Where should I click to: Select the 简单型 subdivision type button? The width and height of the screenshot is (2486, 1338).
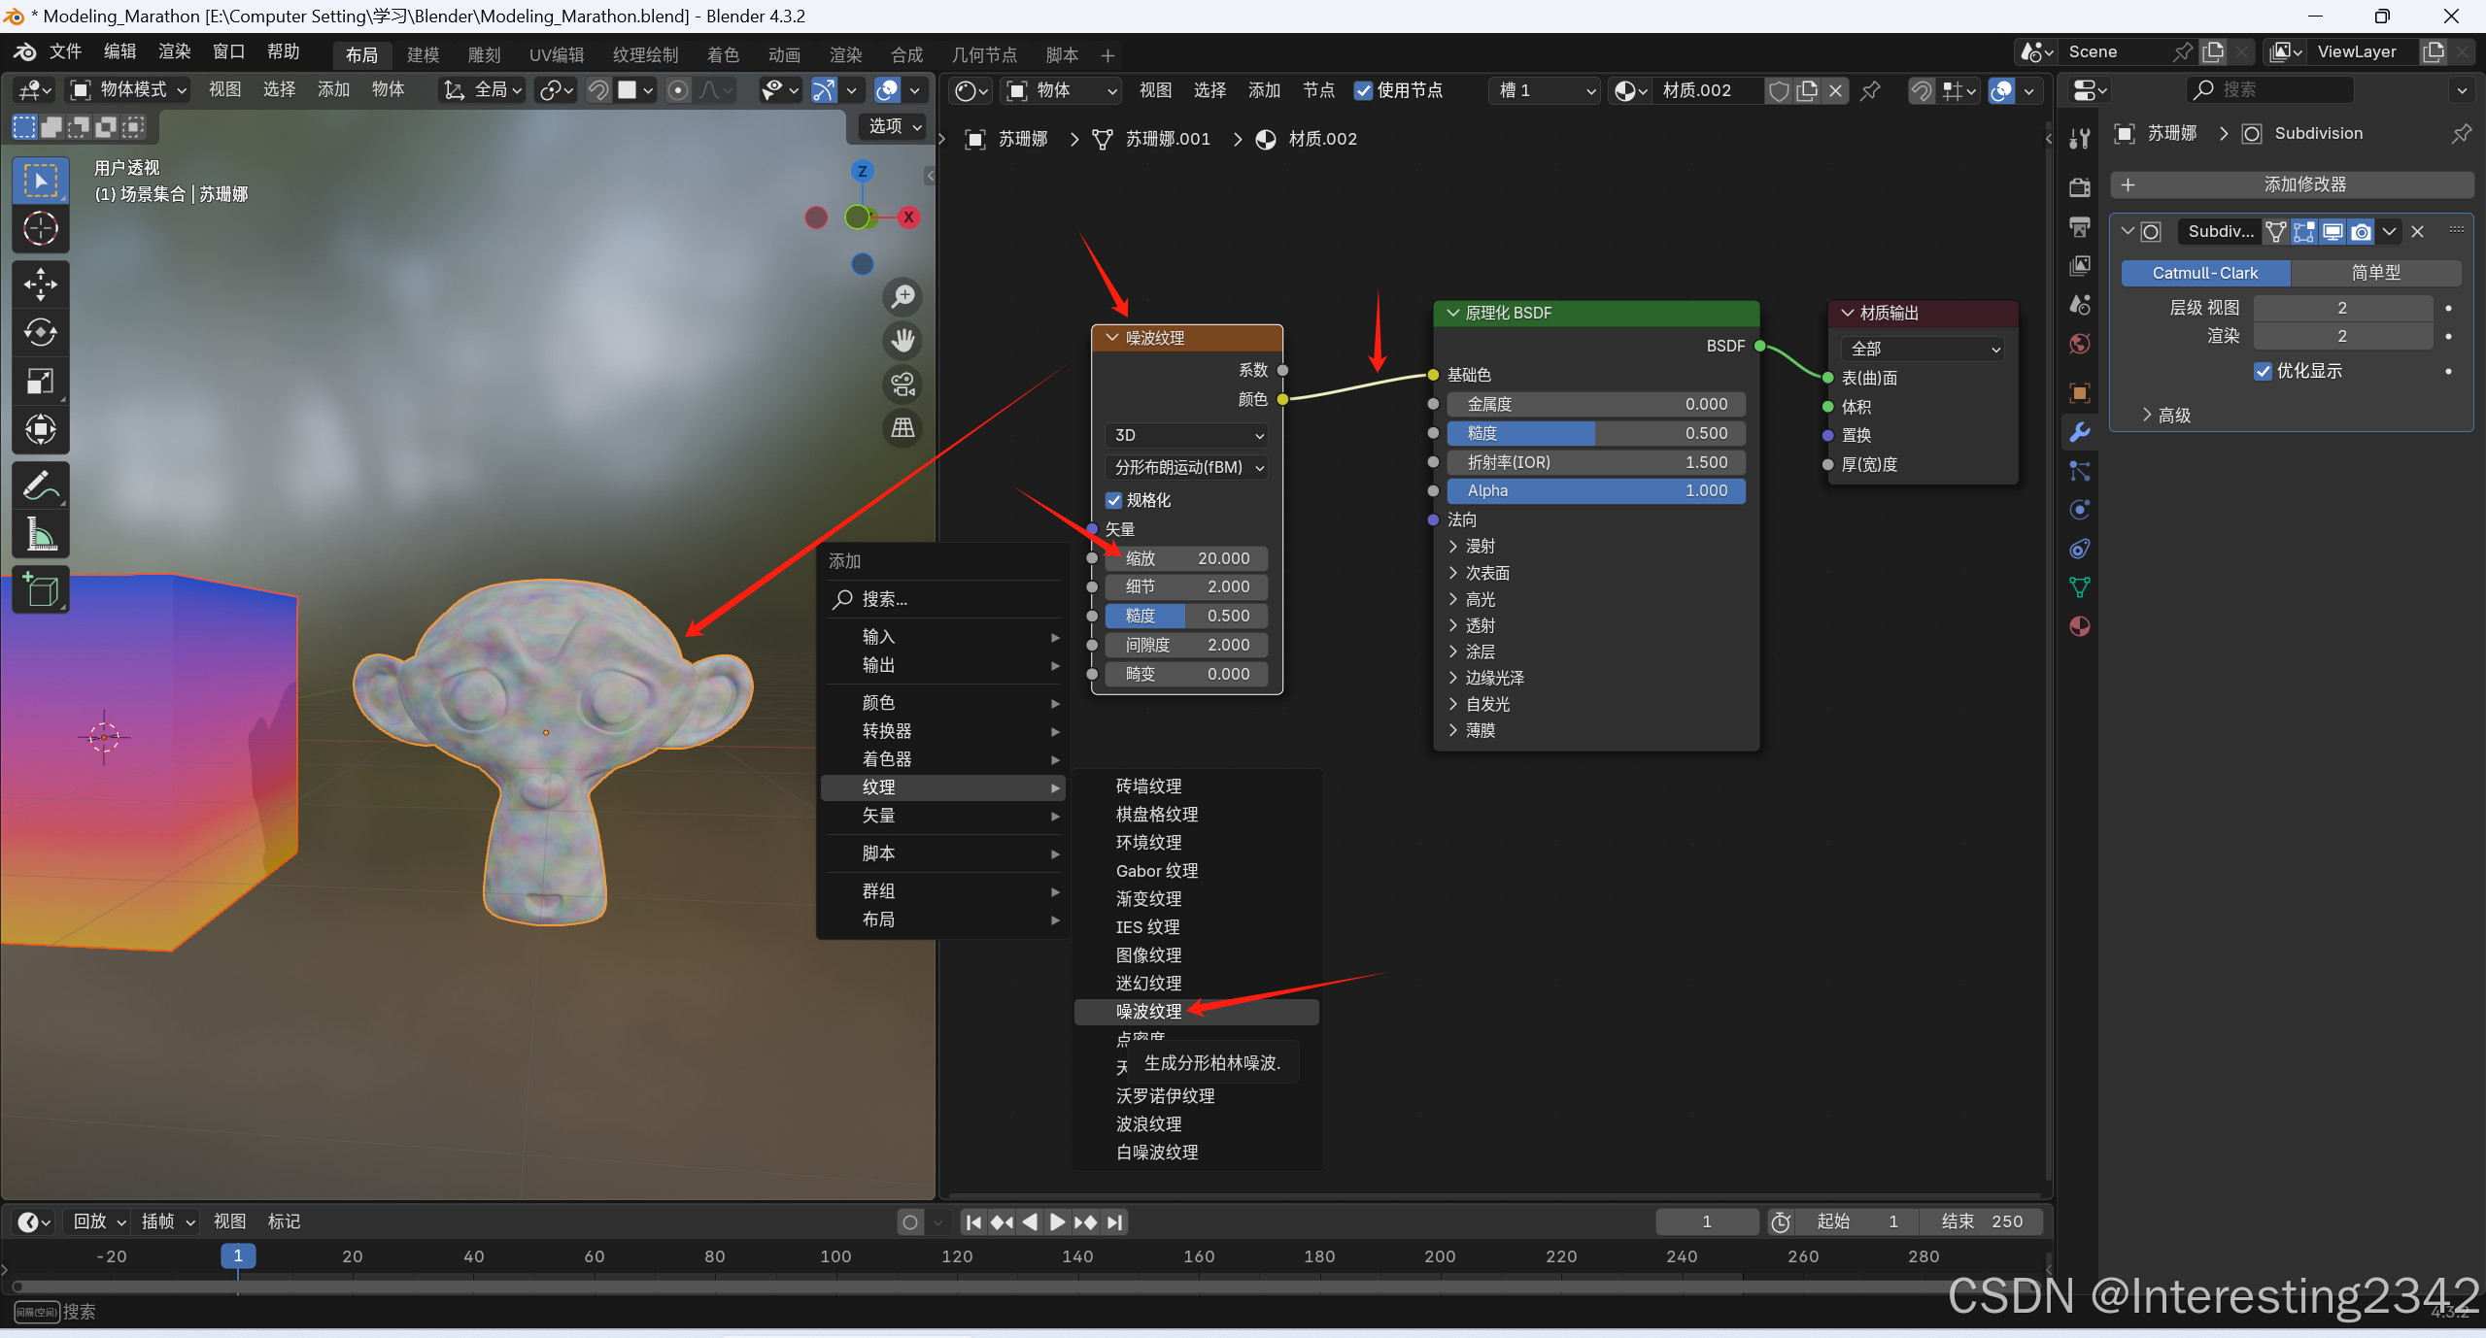pyautogui.click(x=2375, y=273)
